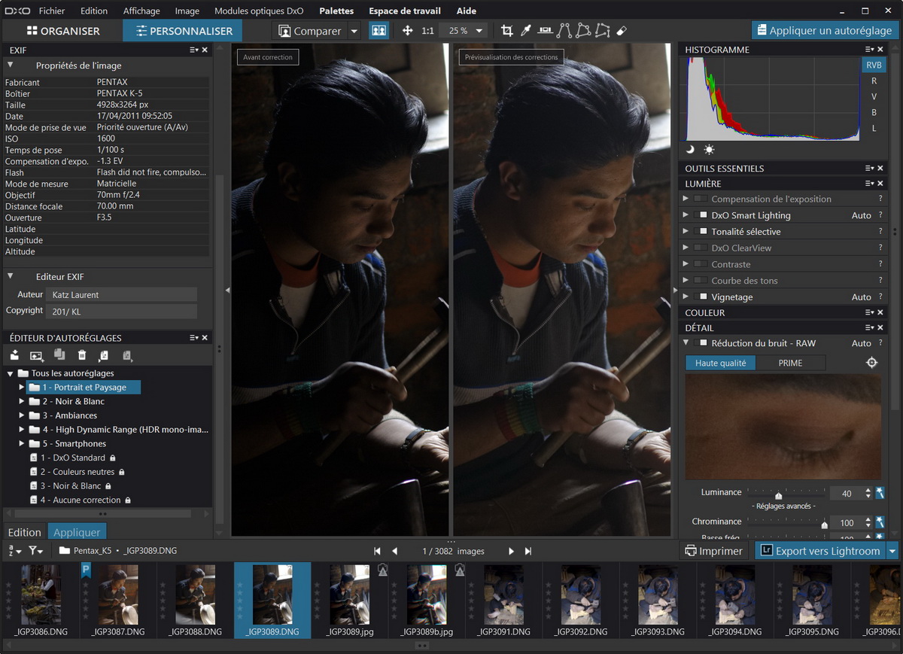Click the Appliquer un autoréglage button
Viewport: 903px width, 654px height.
(x=825, y=31)
